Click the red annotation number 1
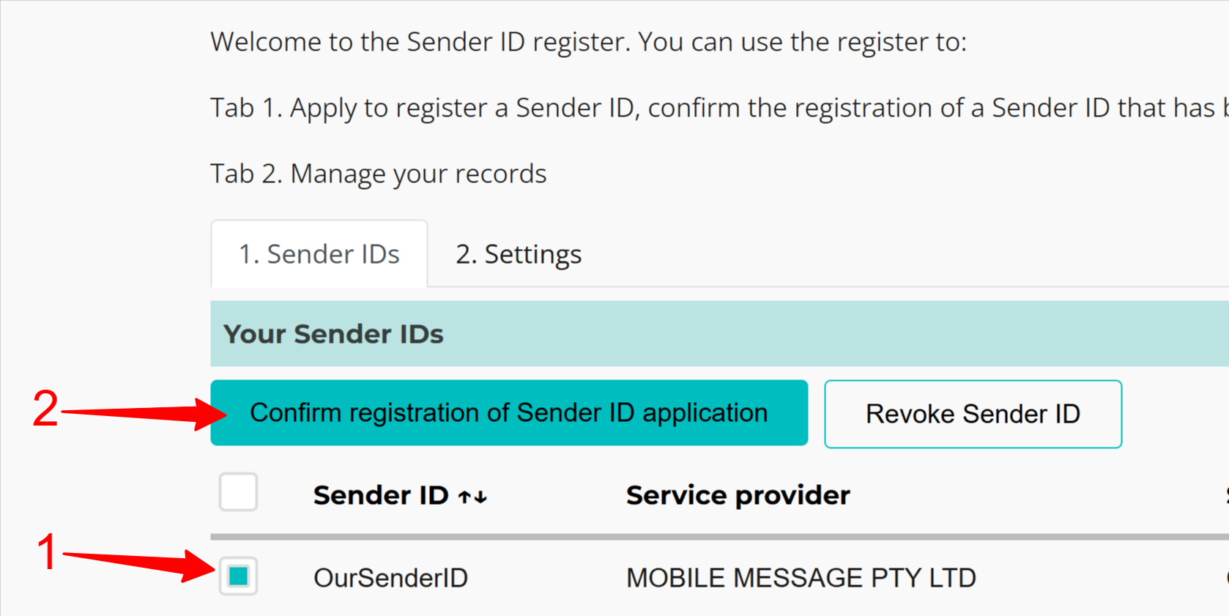Screen dimensions: 1229x616 pos(47,552)
